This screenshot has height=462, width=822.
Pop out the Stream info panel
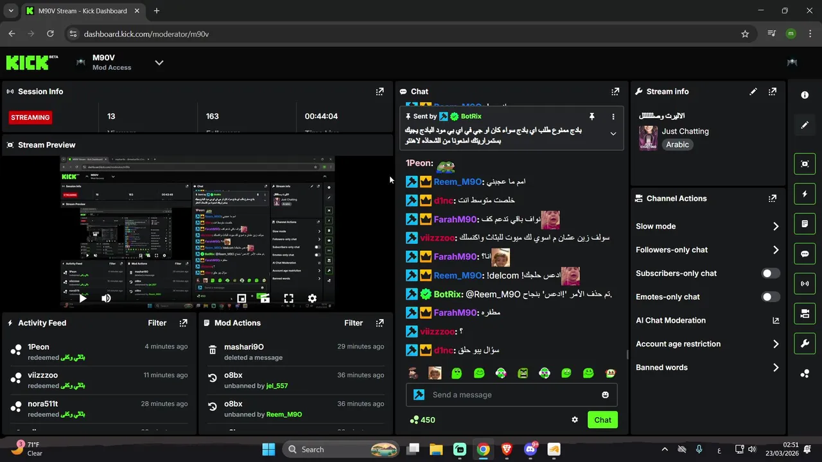click(773, 92)
